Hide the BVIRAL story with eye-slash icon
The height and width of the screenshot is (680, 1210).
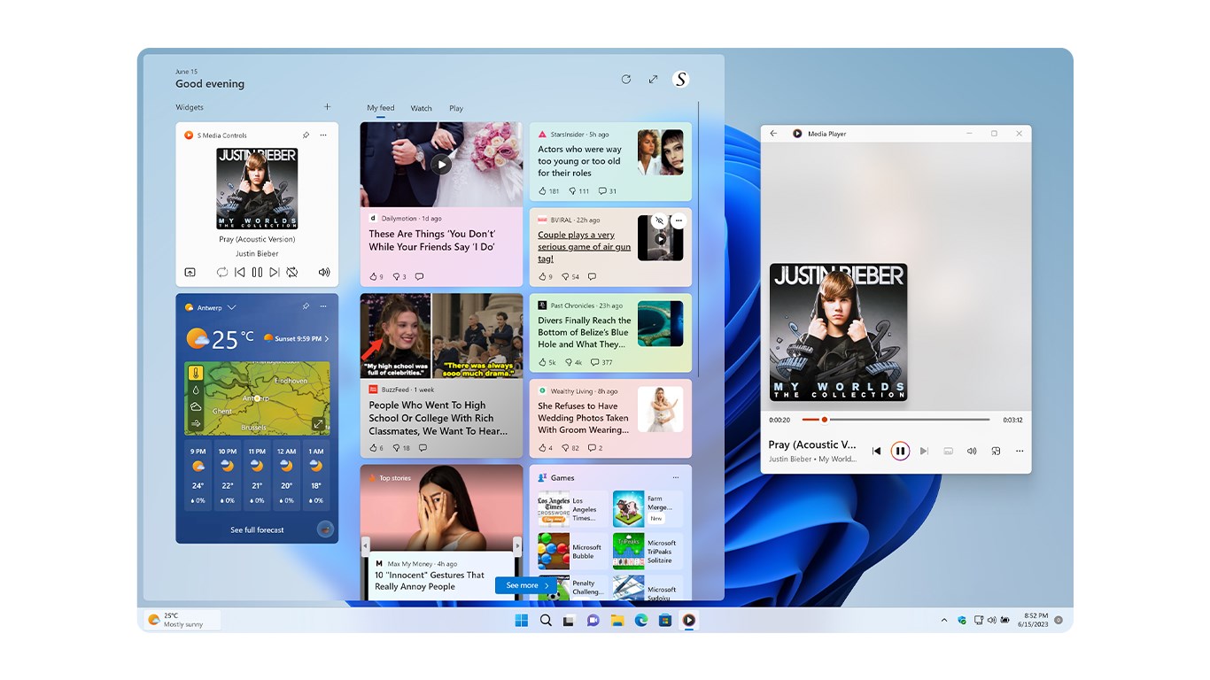coord(659,220)
